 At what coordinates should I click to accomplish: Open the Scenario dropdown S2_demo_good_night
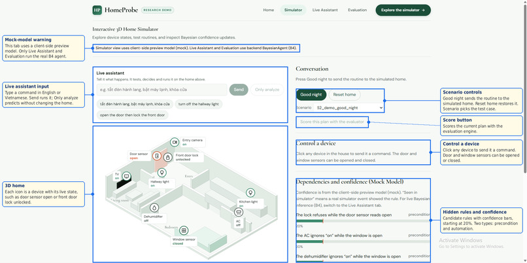348,108
